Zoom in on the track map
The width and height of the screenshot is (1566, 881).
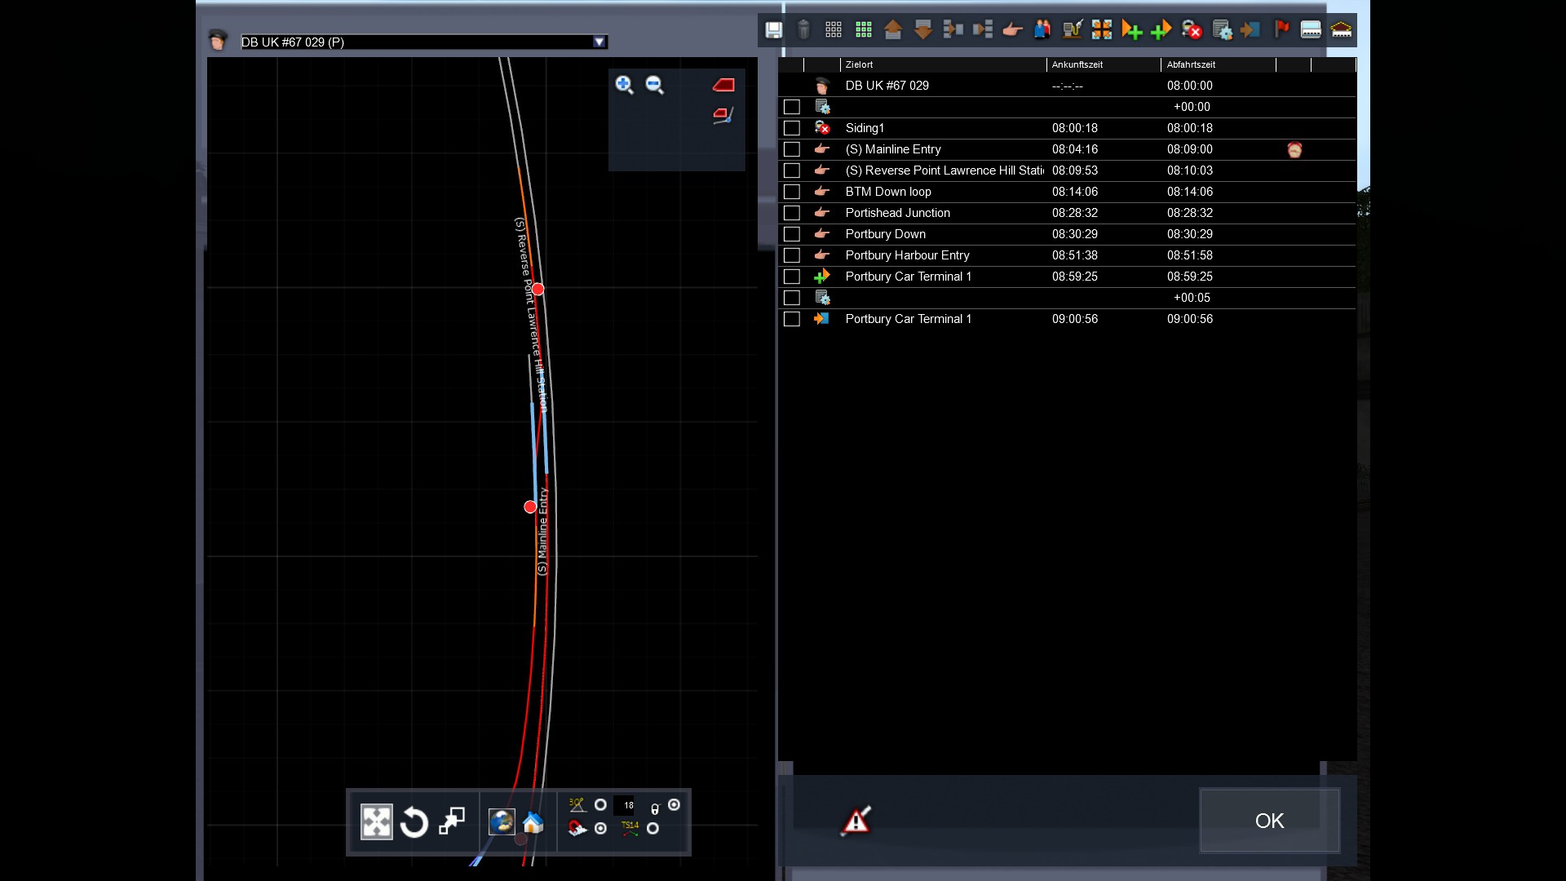coord(625,85)
